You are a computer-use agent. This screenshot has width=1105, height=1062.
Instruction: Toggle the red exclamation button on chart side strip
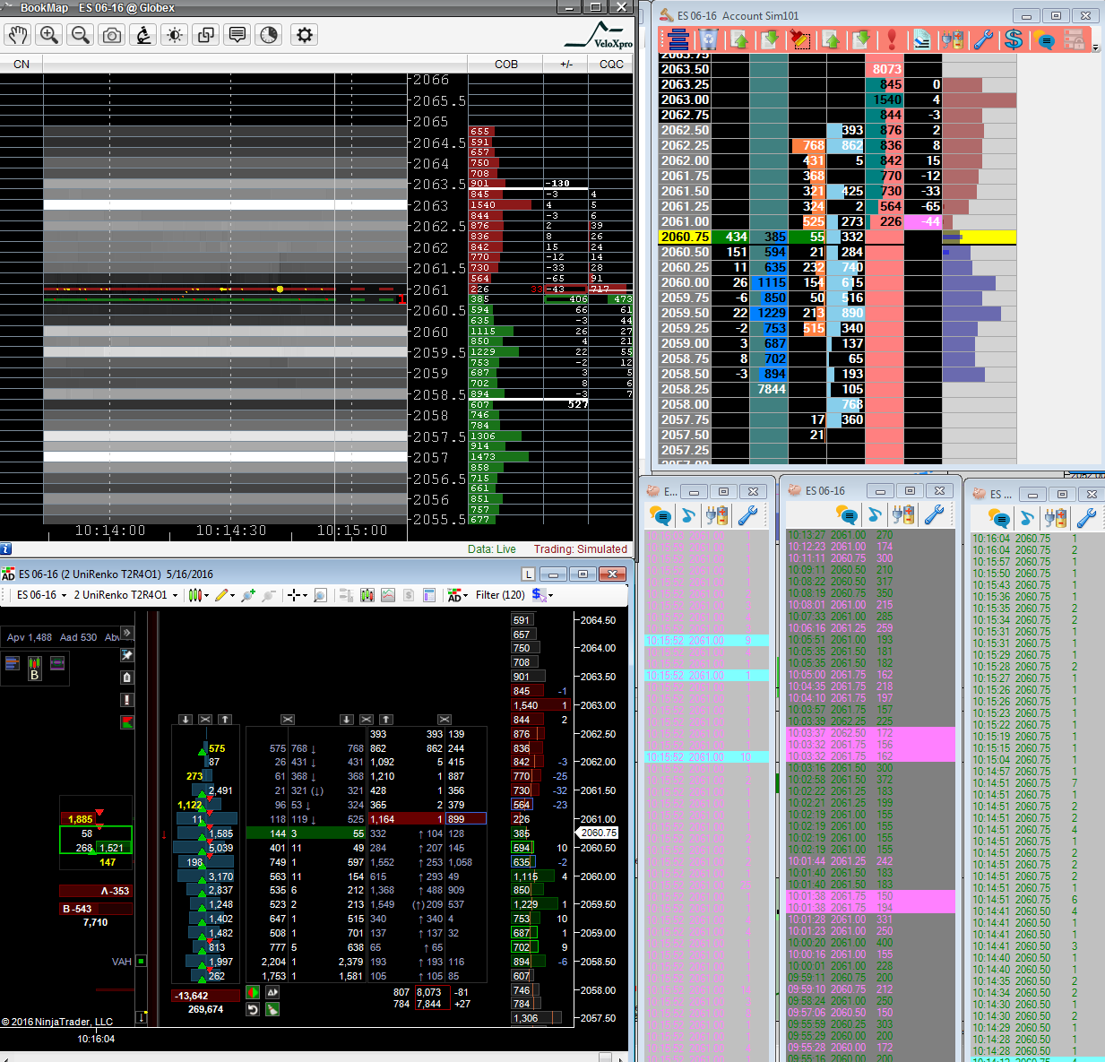[127, 700]
